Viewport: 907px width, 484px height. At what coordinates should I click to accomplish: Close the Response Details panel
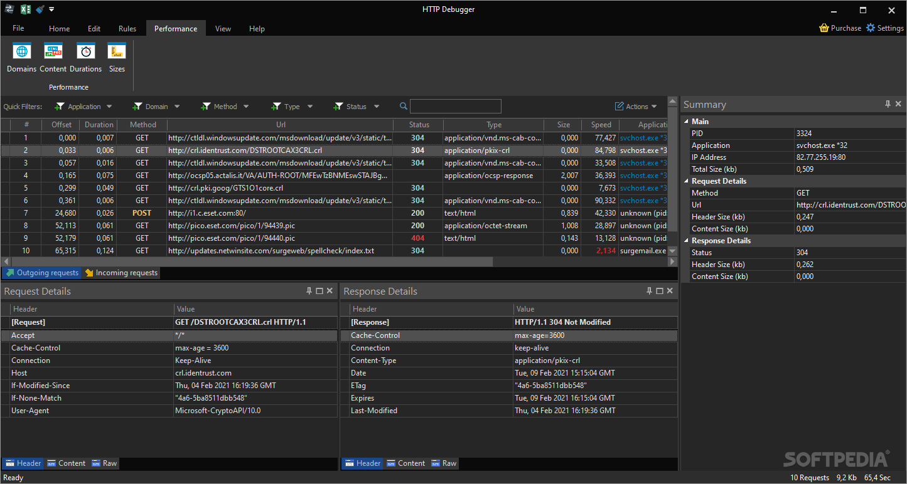[670, 291]
